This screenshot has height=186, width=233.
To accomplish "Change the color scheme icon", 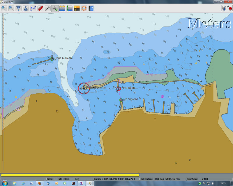I will (x=77, y=8).
